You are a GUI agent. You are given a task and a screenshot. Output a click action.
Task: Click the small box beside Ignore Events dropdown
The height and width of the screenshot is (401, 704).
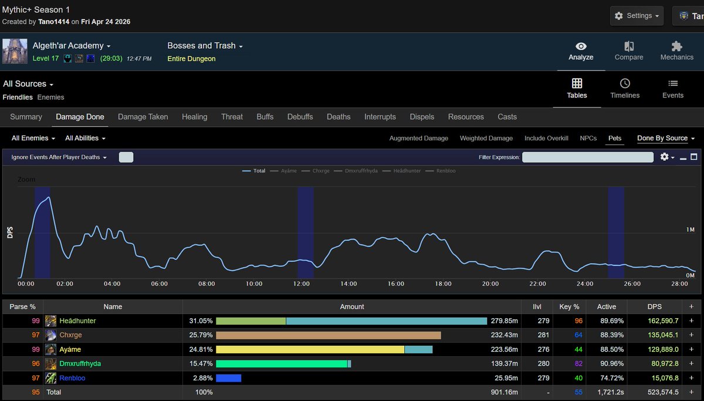point(126,157)
